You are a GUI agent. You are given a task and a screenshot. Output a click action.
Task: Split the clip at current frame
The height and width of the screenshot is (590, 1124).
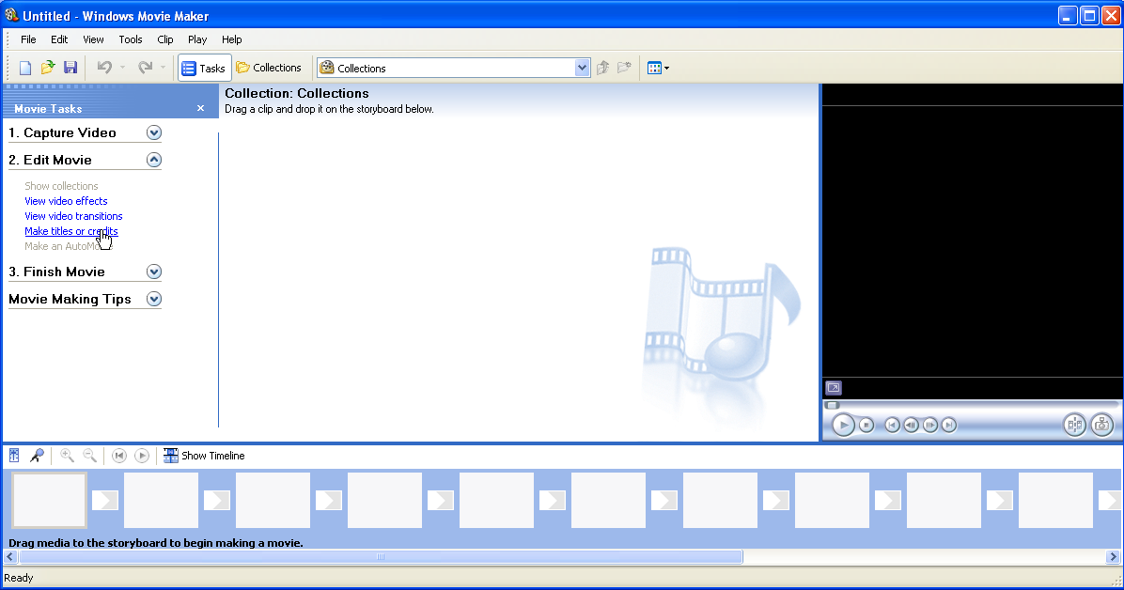point(1074,425)
